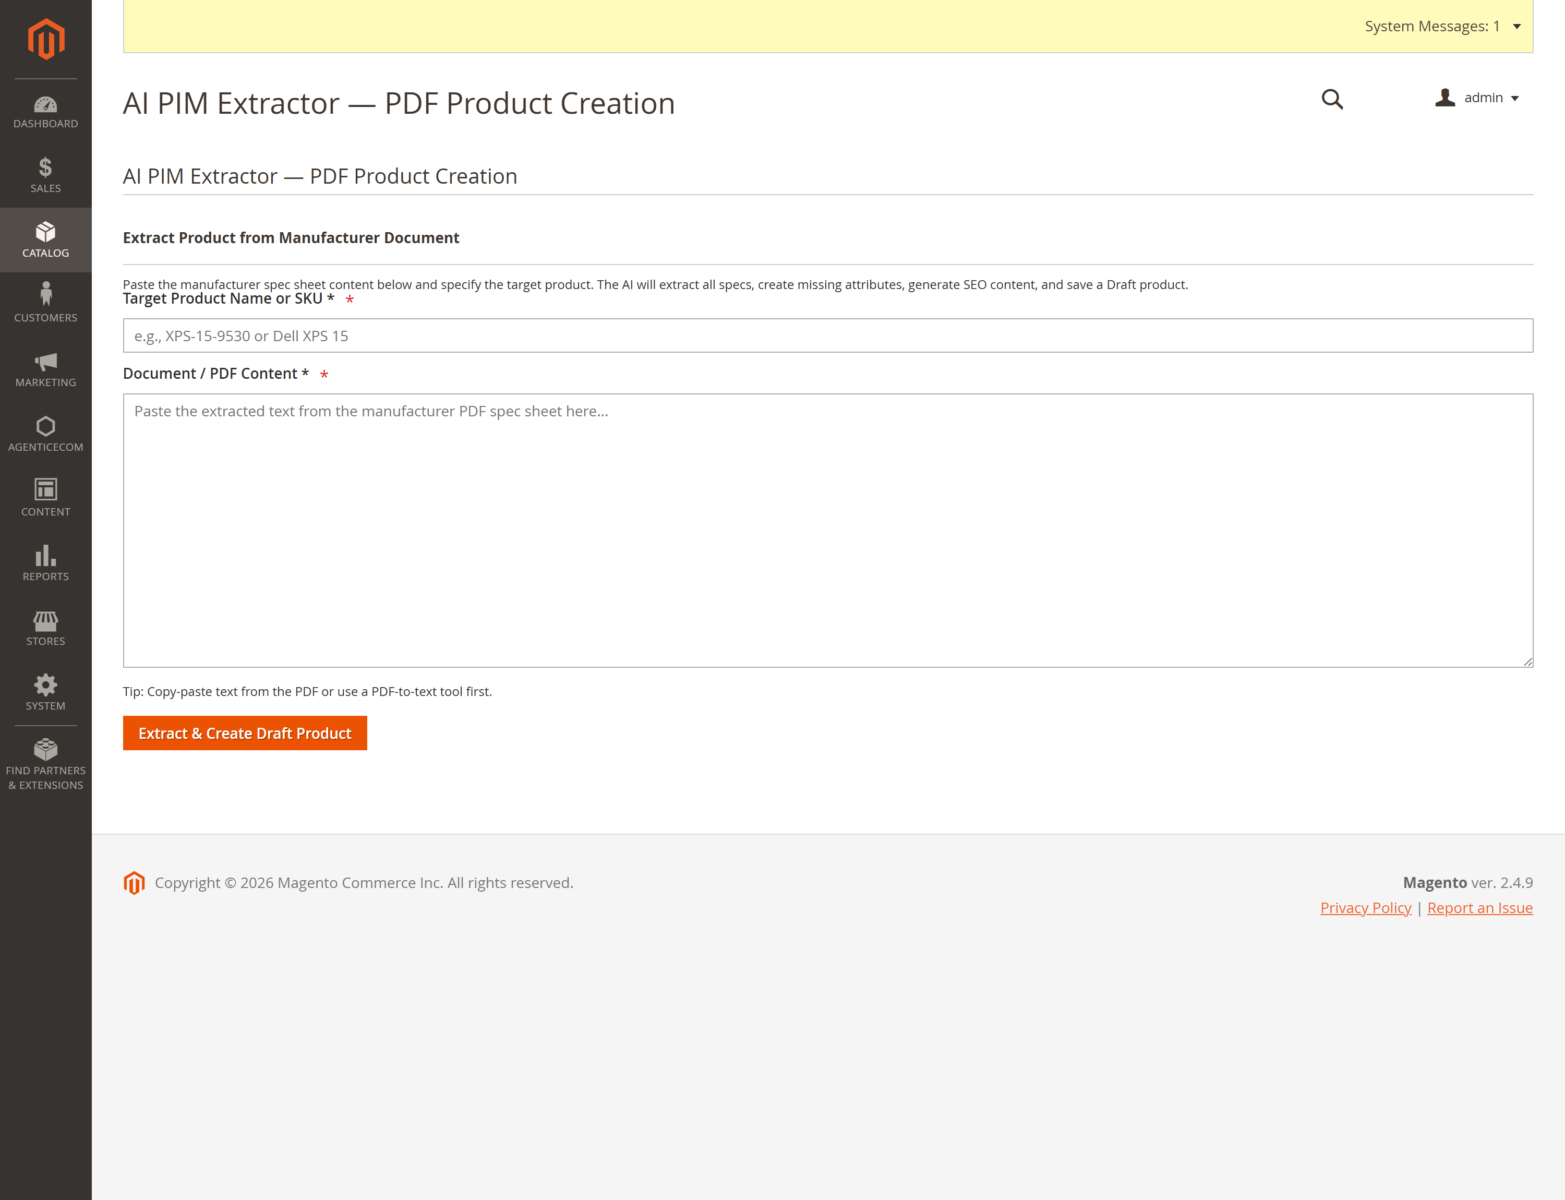Click the footer Magento logo
Image resolution: width=1565 pixels, height=1200 pixels.
pyautogui.click(x=134, y=883)
